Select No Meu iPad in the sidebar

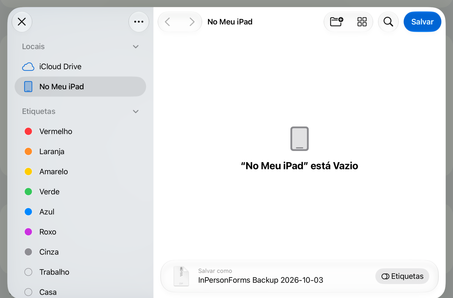[80, 87]
